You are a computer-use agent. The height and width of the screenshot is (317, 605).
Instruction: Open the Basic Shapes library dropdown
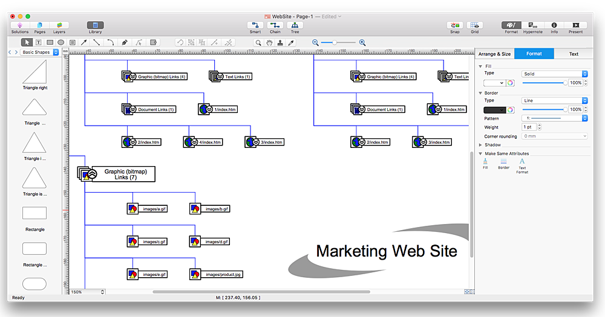click(40, 53)
